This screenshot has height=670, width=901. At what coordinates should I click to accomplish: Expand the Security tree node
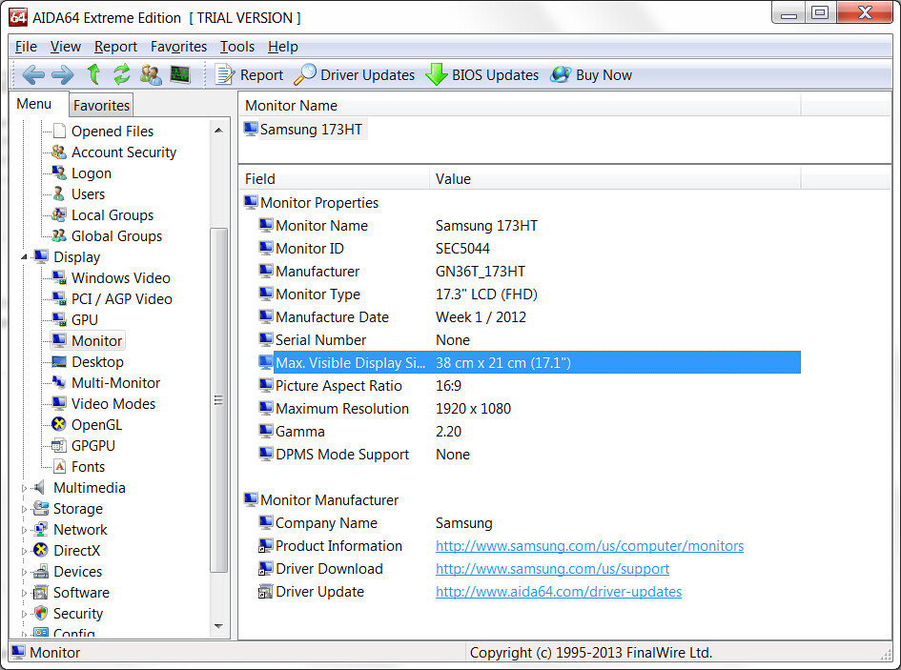pos(24,614)
